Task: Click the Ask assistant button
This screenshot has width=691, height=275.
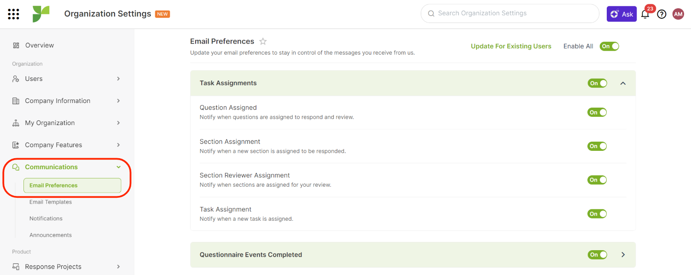Action: (621, 14)
